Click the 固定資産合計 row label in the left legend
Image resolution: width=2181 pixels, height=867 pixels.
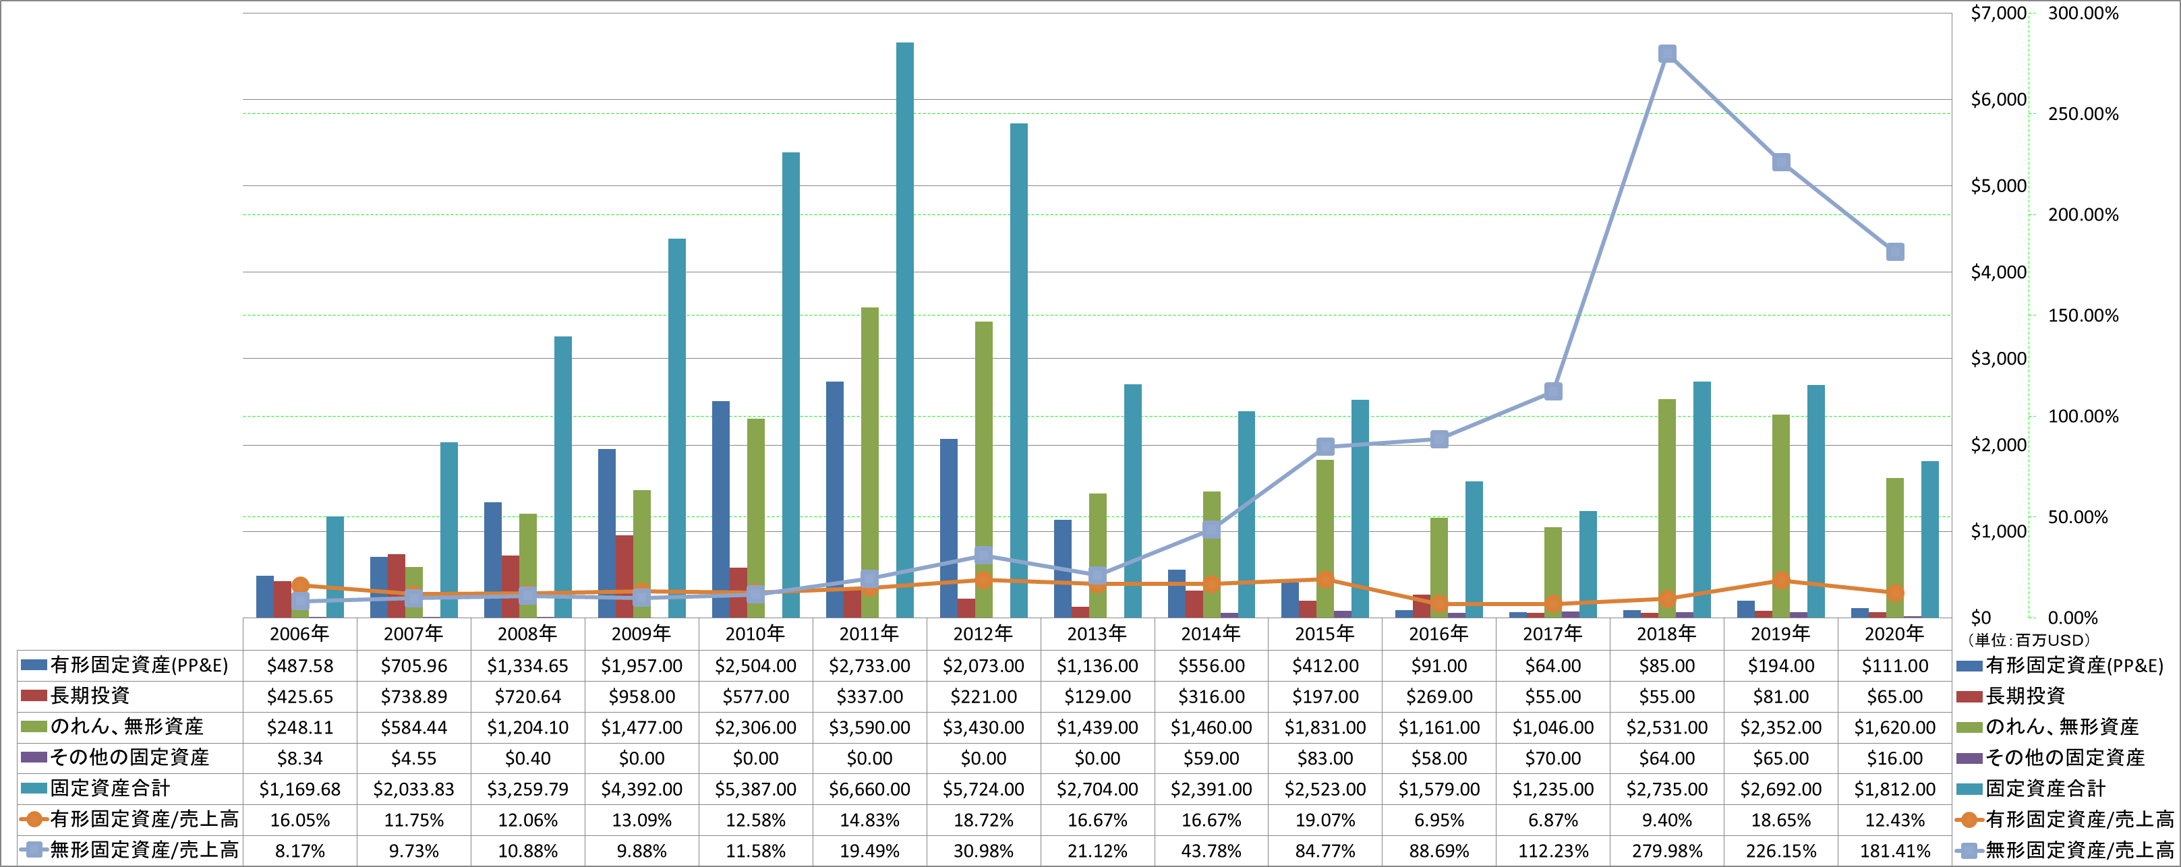[110, 788]
